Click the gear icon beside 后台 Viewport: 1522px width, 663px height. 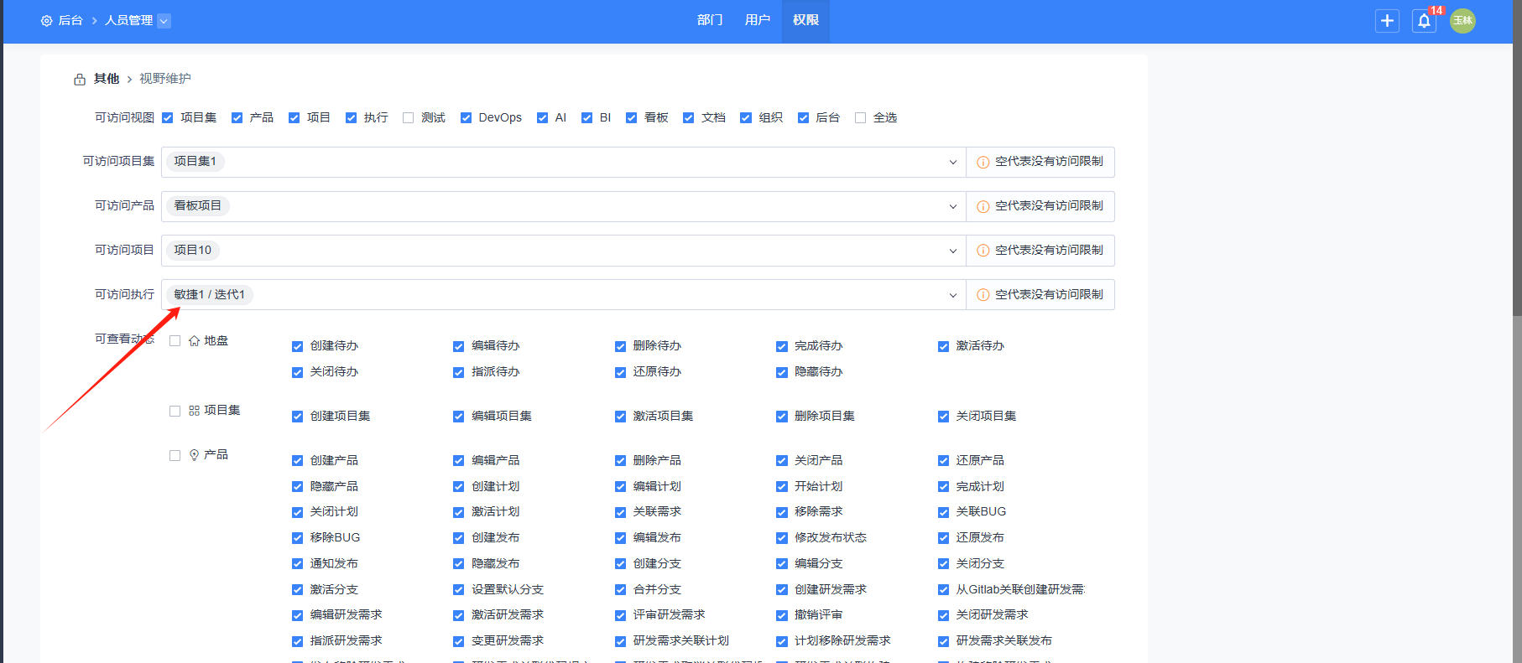[46, 21]
